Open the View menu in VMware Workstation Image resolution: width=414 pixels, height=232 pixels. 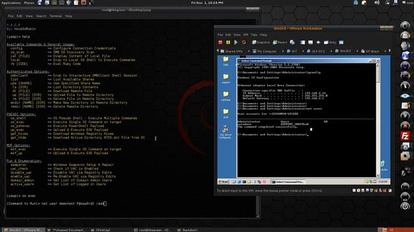tap(237, 35)
